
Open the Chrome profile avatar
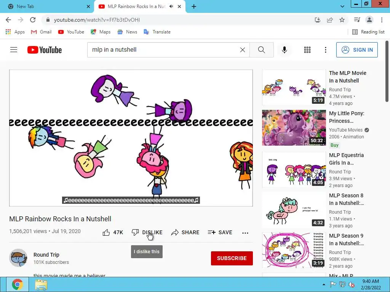tap(369, 20)
